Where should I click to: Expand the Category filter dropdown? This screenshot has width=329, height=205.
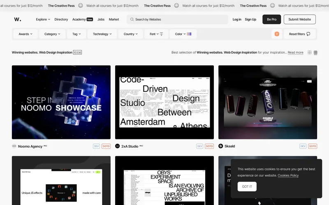click(x=52, y=34)
